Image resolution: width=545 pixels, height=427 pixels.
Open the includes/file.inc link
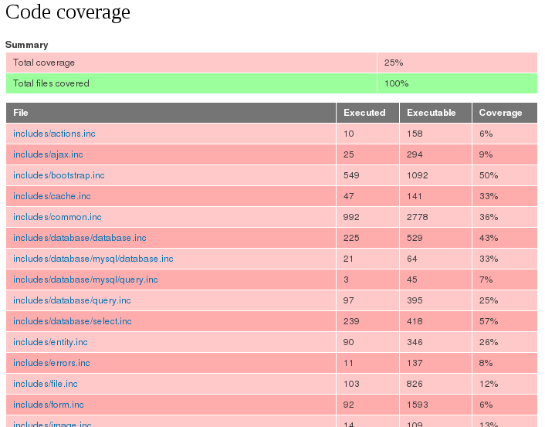click(46, 384)
